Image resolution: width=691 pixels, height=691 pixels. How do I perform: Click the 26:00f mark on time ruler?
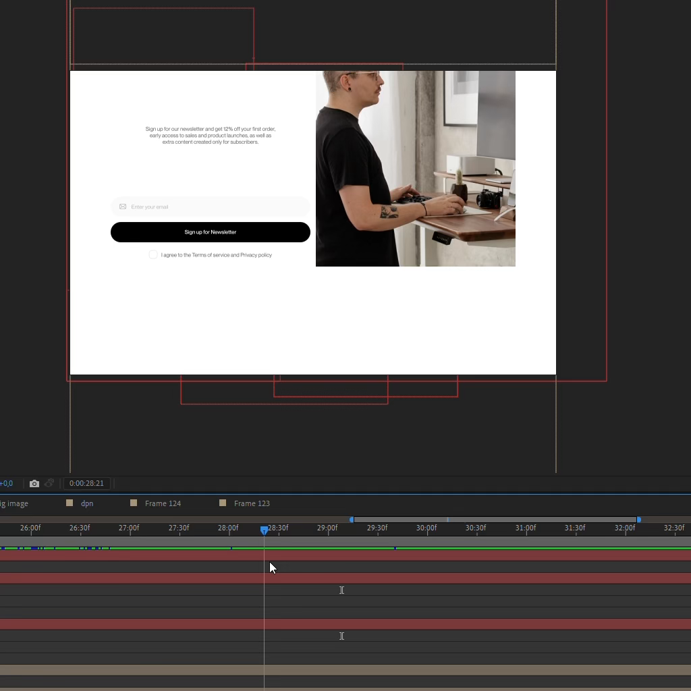coord(30,528)
